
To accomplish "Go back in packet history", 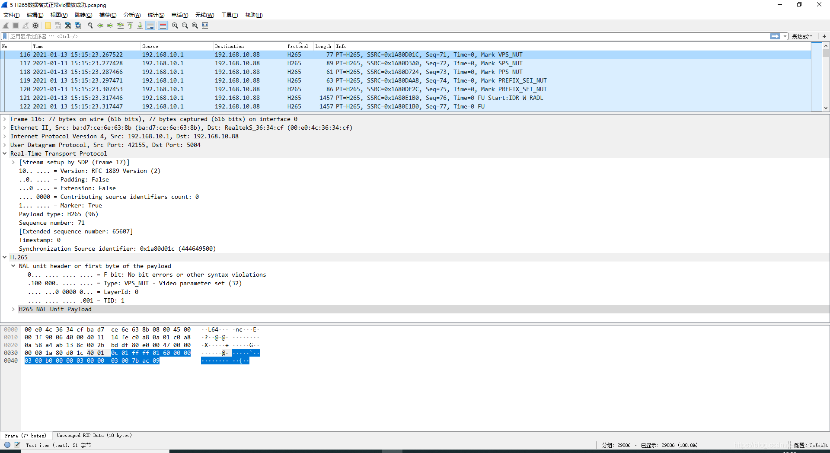I will pyautogui.click(x=100, y=26).
